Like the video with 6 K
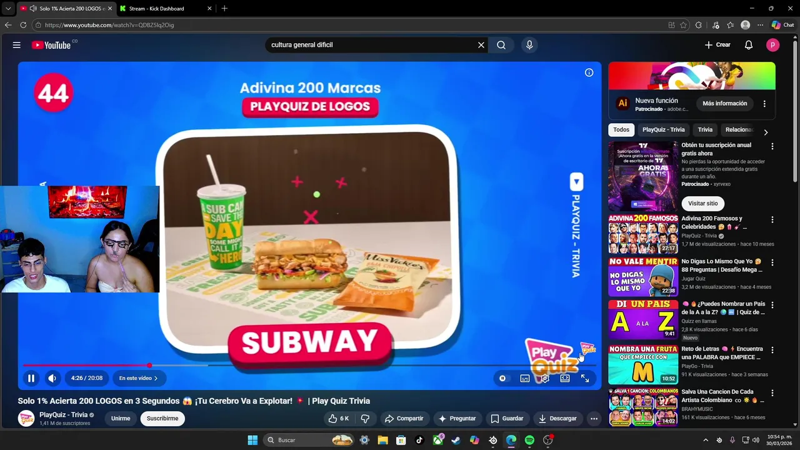The width and height of the screenshot is (800, 450). [339, 419]
